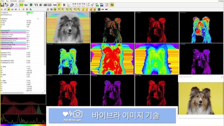This screenshot has height=126, width=224.
Task: Open the line graph chart icon
Action: pyautogui.click(x=69, y=5)
